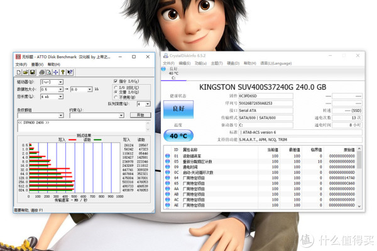Image resolution: width=377 pixels, height=251 pixels.
Task: Click the 属性名称 column header
Action: pyautogui.click(x=190, y=149)
